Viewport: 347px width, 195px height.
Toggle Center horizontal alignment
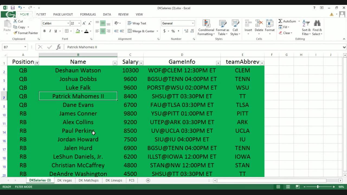[103, 31]
